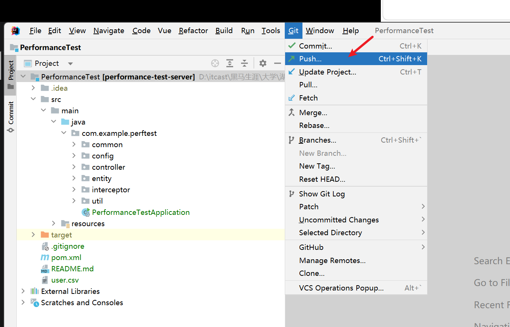Expand Scratches and Consoles node
The width and height of the screenshot is (510, 327).
(x=23, y=303)
